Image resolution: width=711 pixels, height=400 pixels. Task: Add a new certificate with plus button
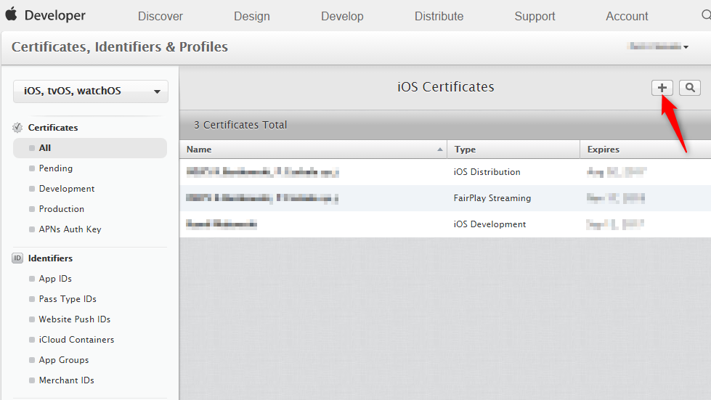662,87
